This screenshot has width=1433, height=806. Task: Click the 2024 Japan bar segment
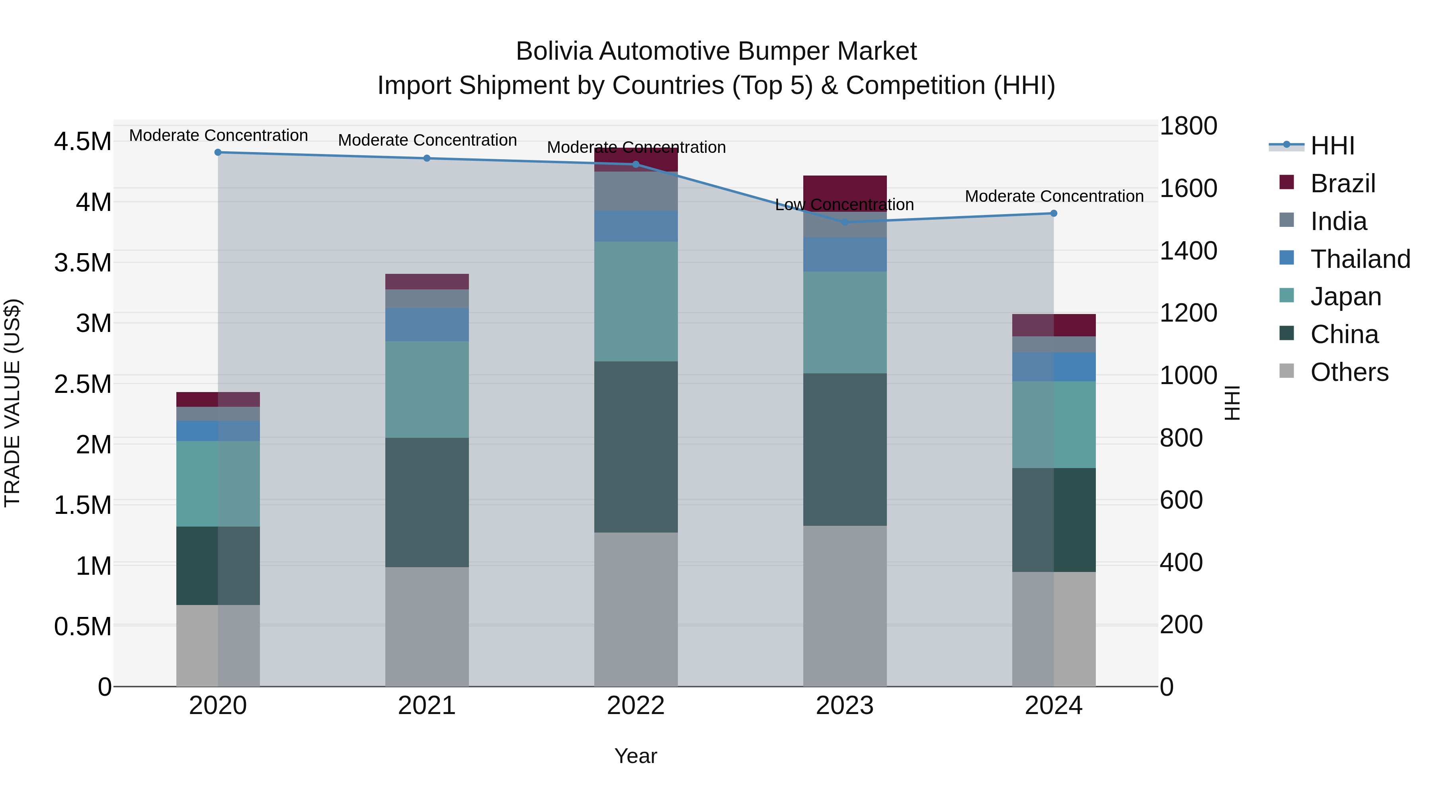click(x=1054, y=425)
